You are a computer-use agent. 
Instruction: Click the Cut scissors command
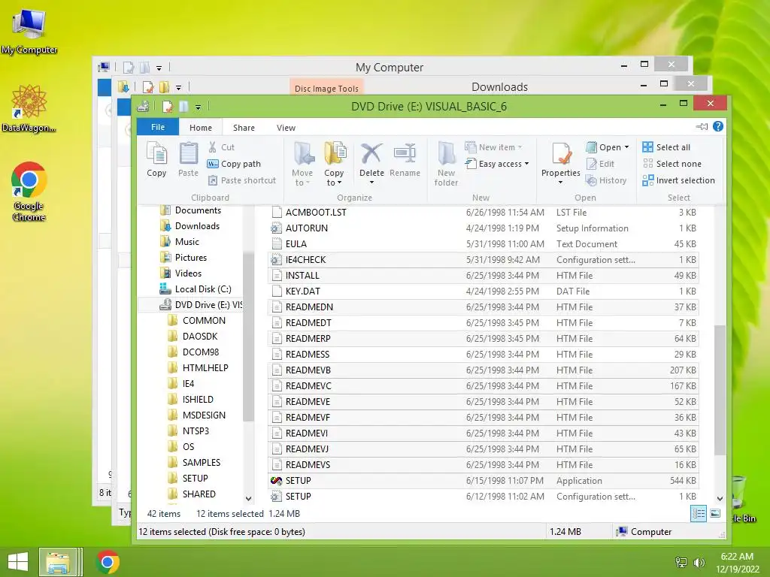click(x=221, y=147)
